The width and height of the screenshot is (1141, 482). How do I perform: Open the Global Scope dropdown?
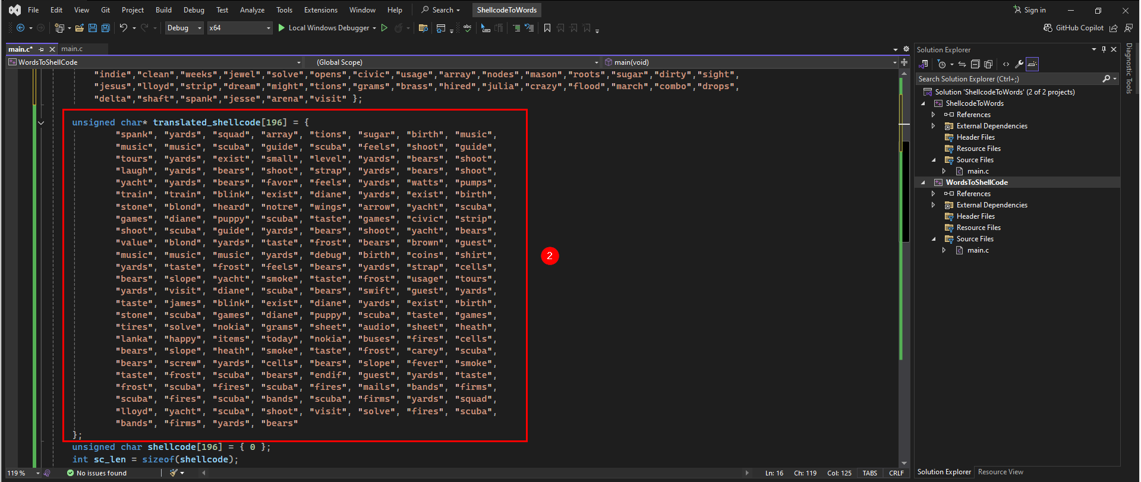[453, 62]
